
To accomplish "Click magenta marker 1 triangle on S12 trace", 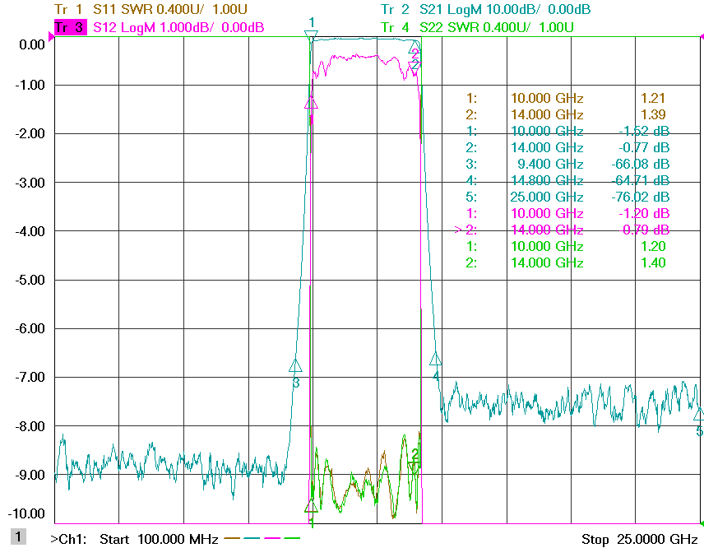I will click(x=311, y=103).
